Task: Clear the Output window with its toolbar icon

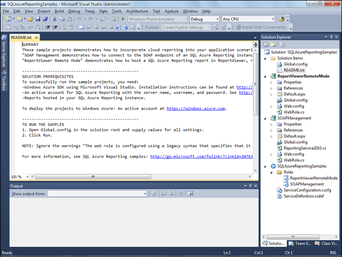Action: tap(181, 194)
